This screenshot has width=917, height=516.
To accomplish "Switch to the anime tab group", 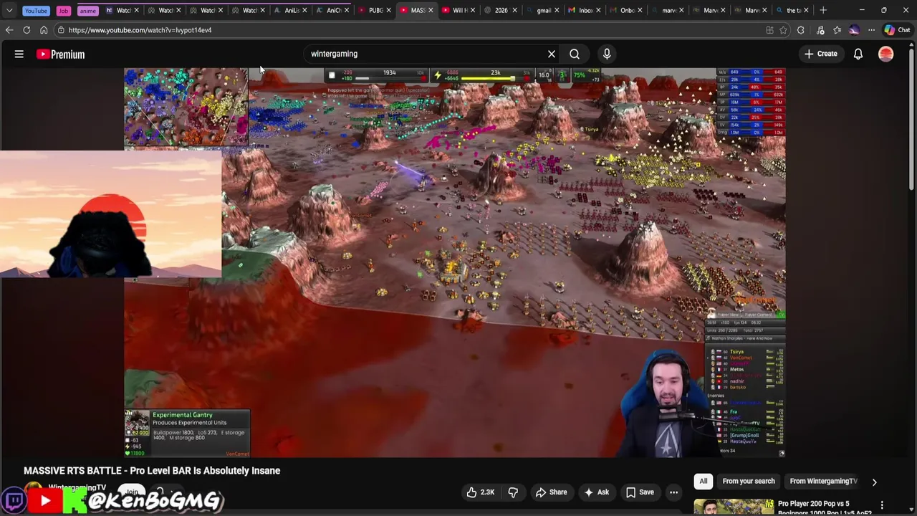I will pyautogui.click(x=87, y=11).
